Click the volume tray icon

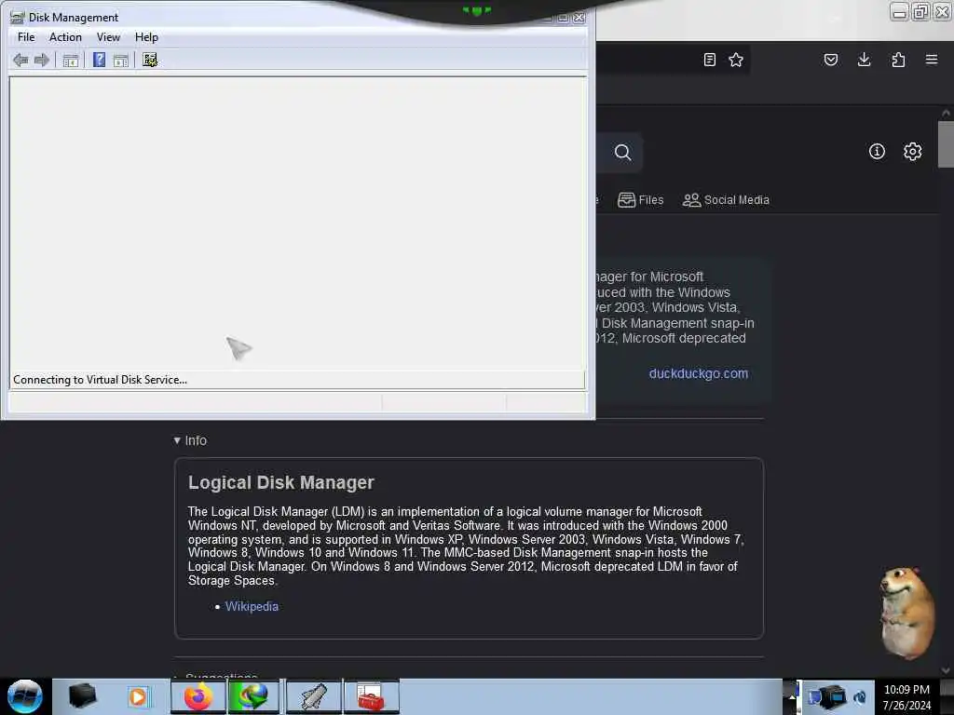click(x=860, y=697)
